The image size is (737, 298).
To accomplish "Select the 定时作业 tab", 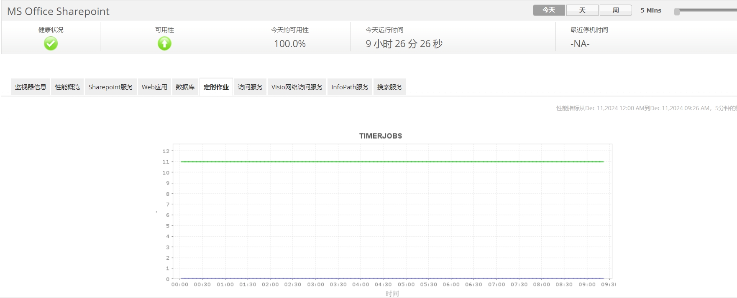I will click(216, 87).
